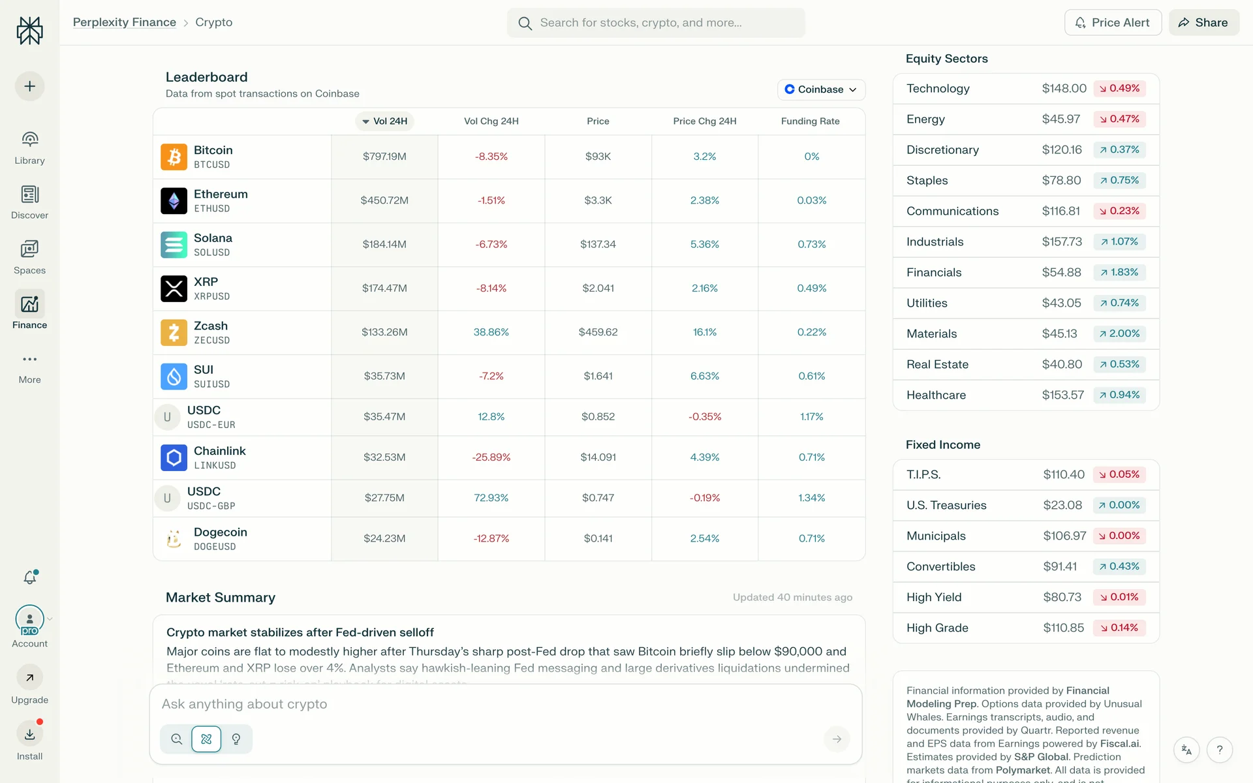
Task: Click the Price Alert button
Action: (1113, 22)
